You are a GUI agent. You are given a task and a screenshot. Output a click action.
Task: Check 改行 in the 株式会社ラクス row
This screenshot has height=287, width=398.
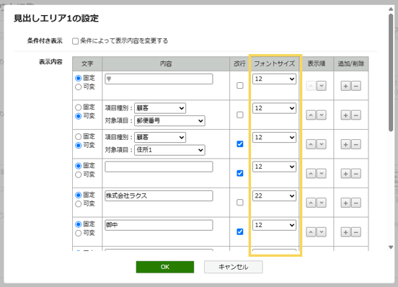(x=239, y=202)
